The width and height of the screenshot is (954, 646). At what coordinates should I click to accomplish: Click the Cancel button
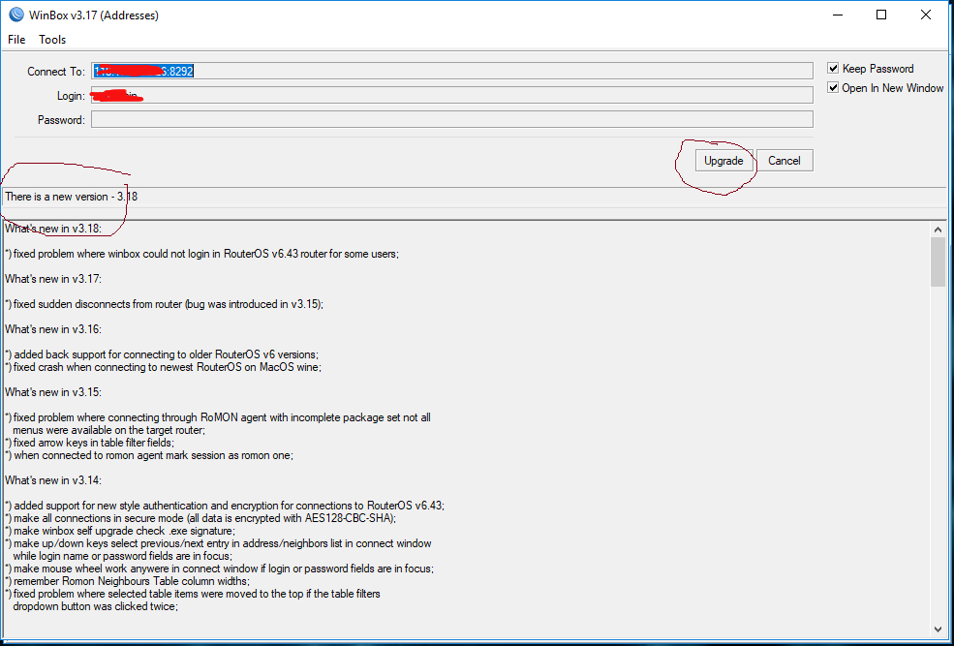785,161
